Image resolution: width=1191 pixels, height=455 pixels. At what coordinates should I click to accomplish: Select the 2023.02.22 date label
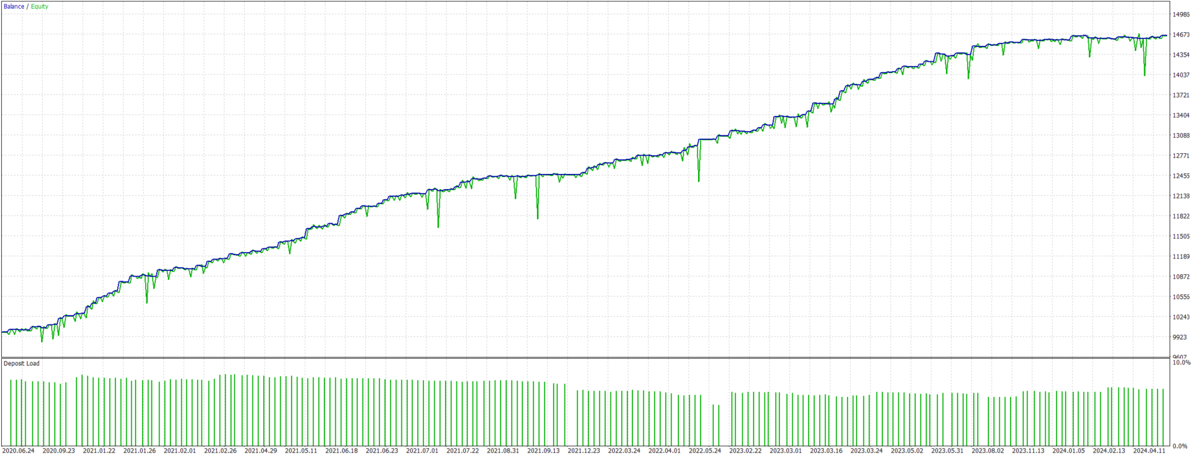(x=745, y=451)
